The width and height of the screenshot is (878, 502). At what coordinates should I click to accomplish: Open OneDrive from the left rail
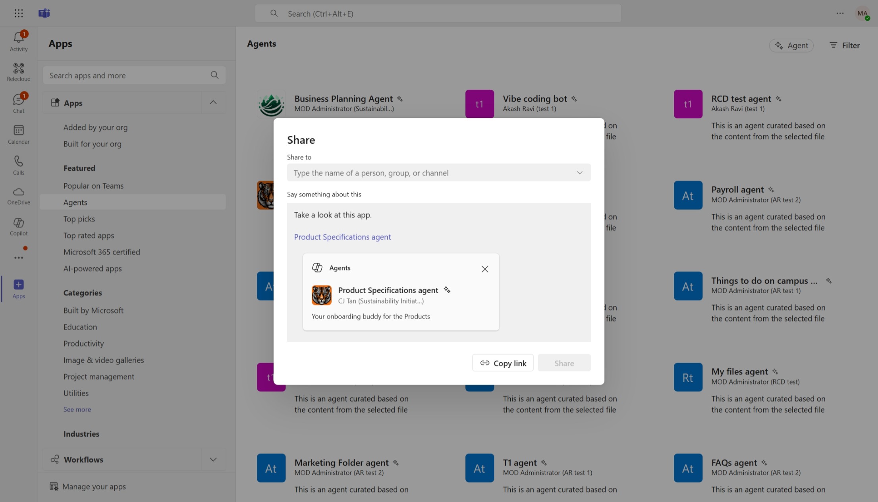tap(18, 195)
